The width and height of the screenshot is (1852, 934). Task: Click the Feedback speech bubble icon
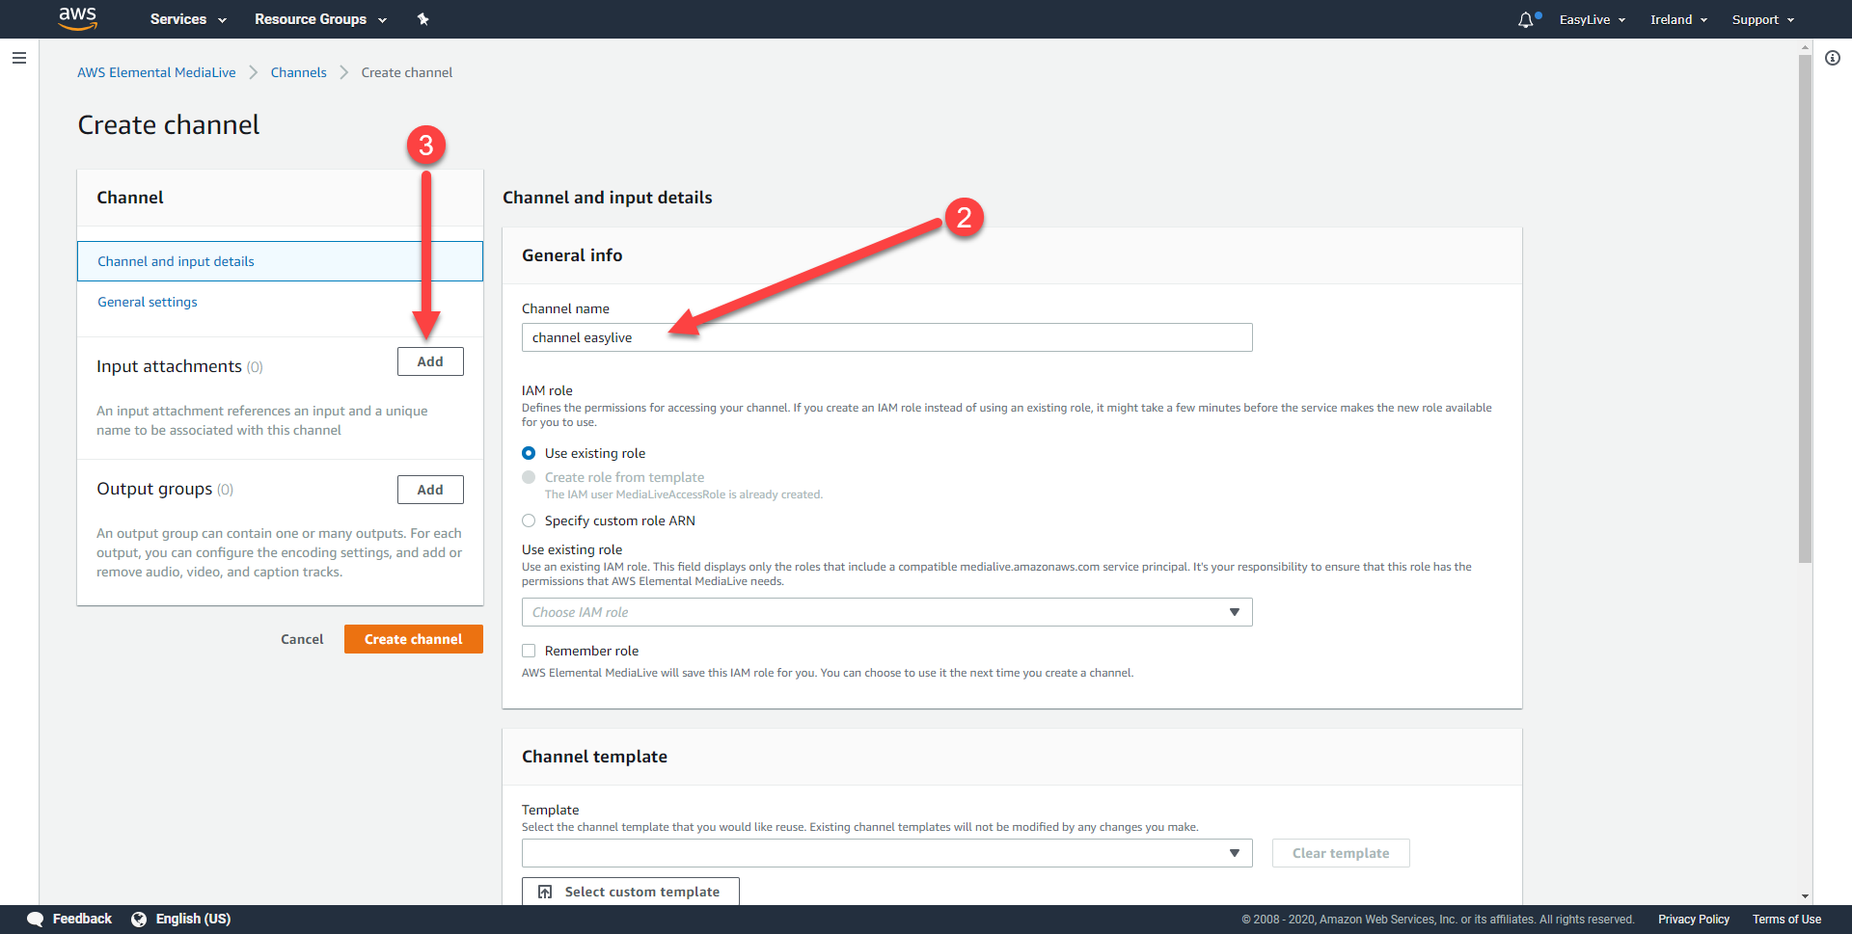(36, 919)
